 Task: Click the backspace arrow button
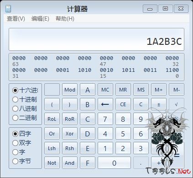[x=105, y=104]
